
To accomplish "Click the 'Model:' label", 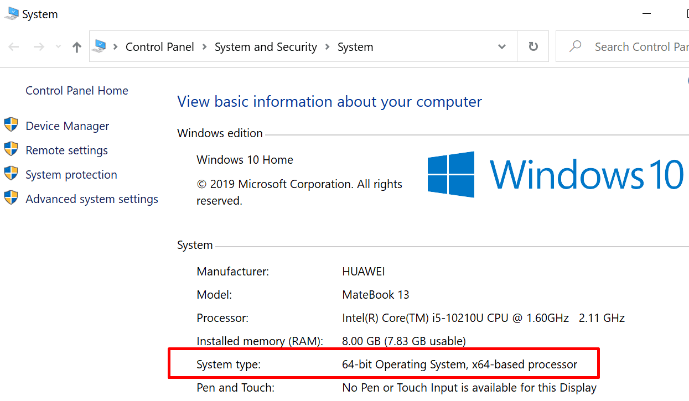I will tap(214, 295).
